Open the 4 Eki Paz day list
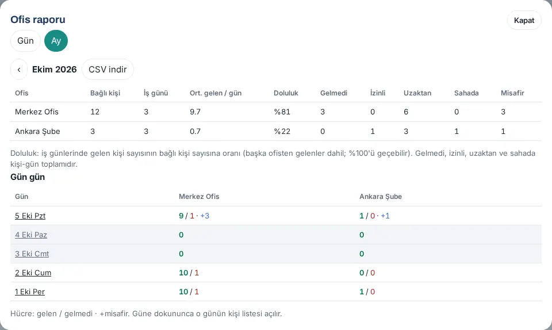 [x=31, y=235]
